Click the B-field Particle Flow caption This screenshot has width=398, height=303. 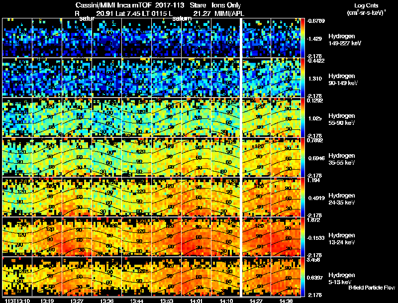pyautogui.click(x=372, y=288)
